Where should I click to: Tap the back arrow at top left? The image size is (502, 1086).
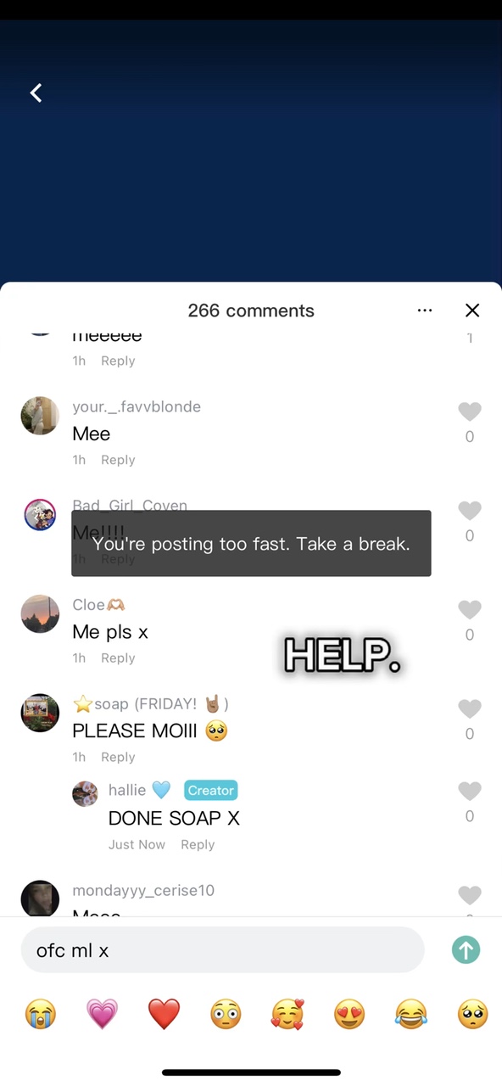pos(36,92)
